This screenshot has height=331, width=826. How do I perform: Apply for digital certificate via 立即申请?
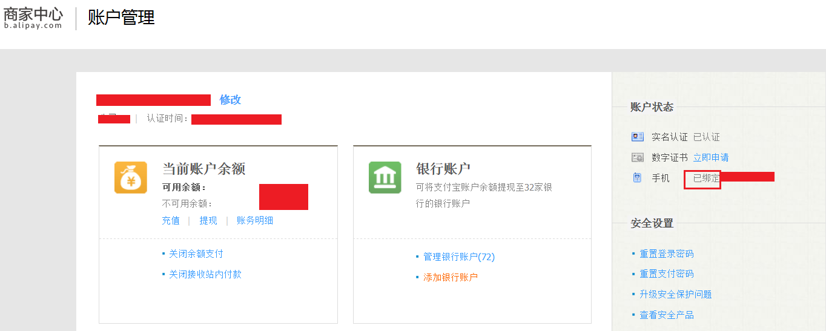click(711, 157)
